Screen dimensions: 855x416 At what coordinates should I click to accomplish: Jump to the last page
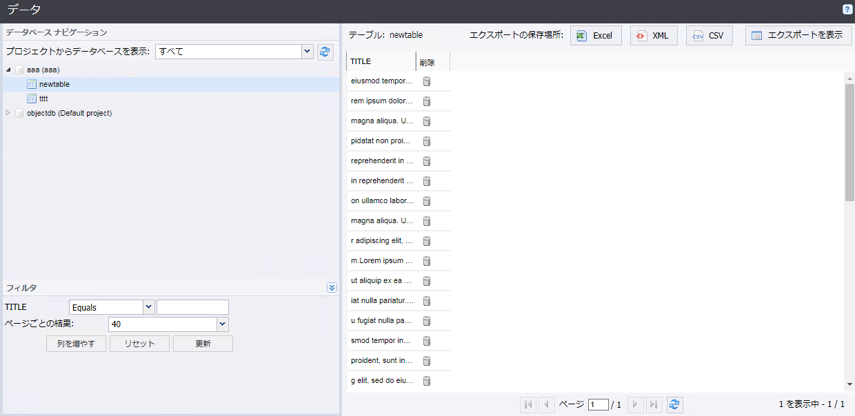coord(654,405)
